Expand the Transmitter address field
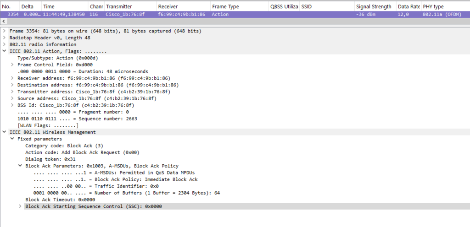This screenshot has height=227, width=470. (12, 92)
